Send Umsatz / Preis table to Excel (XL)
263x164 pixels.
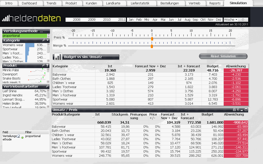click(x=238, y=110)
